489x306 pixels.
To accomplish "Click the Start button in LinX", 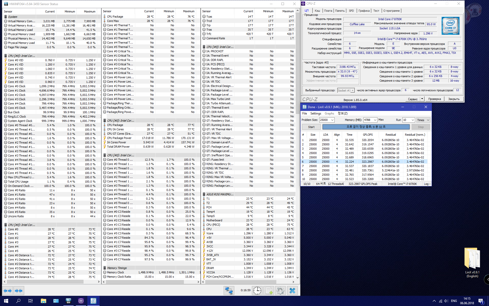I will (x=311, y=127).
